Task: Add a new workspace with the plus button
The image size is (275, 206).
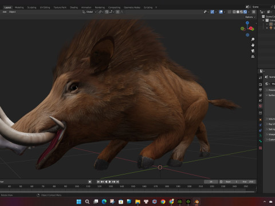Action: point(156,7)
